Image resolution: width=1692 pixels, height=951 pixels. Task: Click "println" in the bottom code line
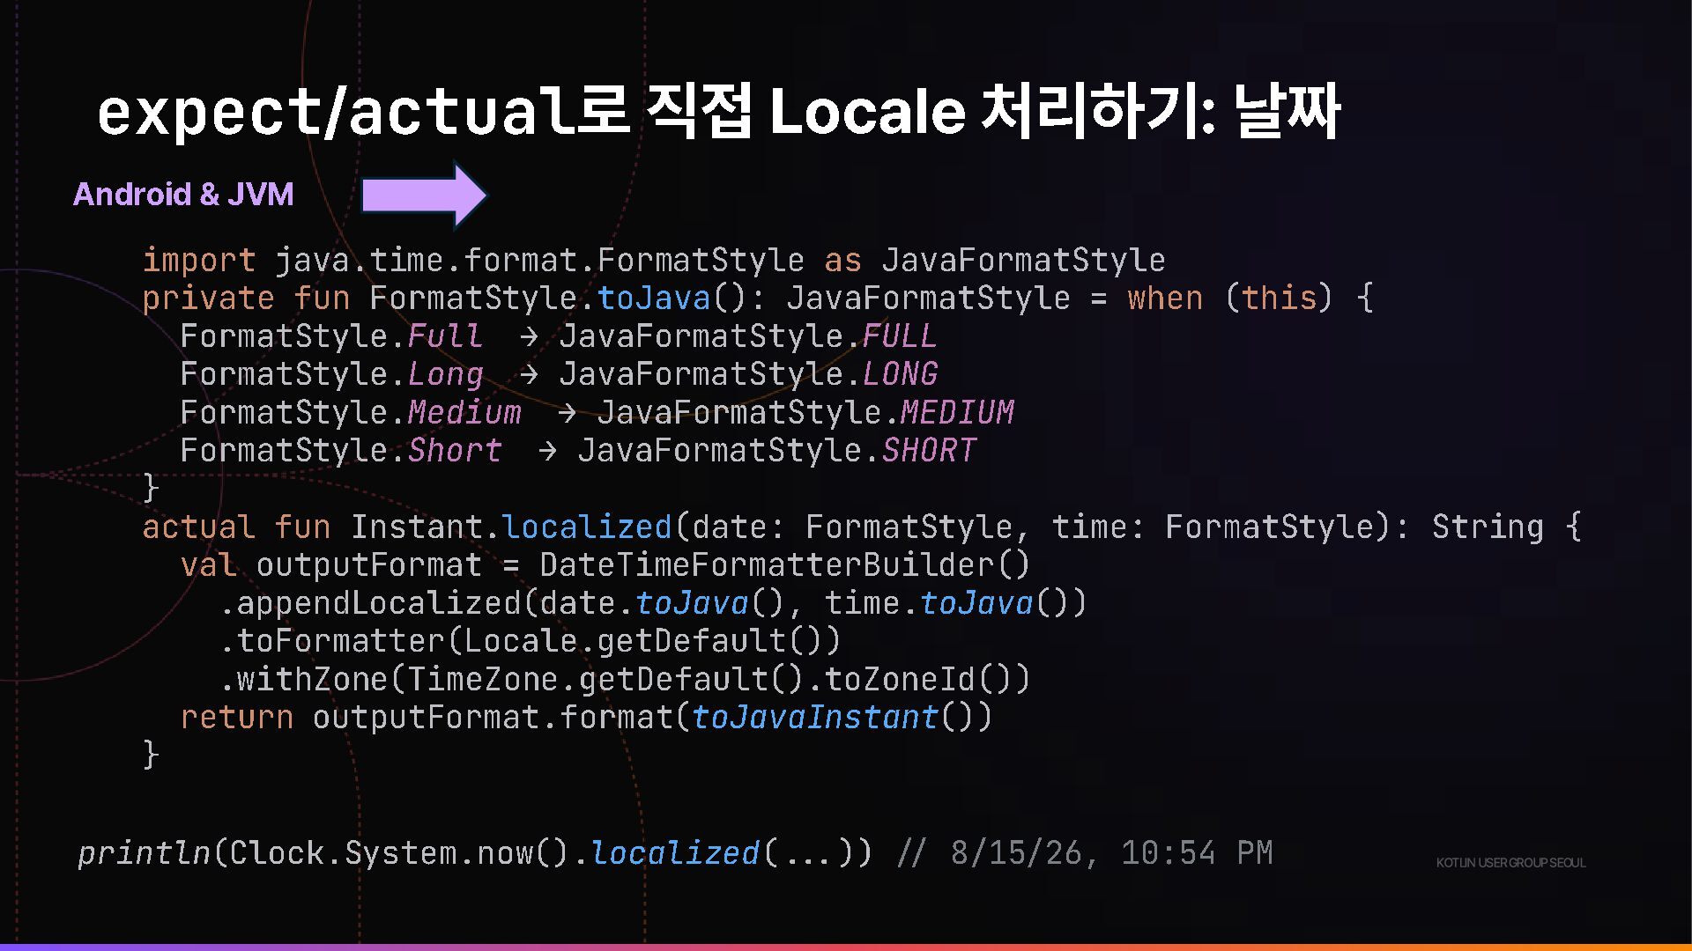tap(144, 853)
